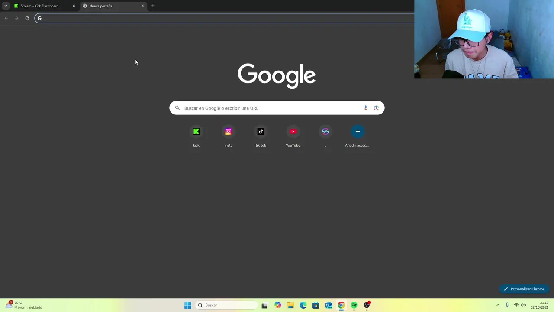Click the Buscar en Google search field

[277, 108]
